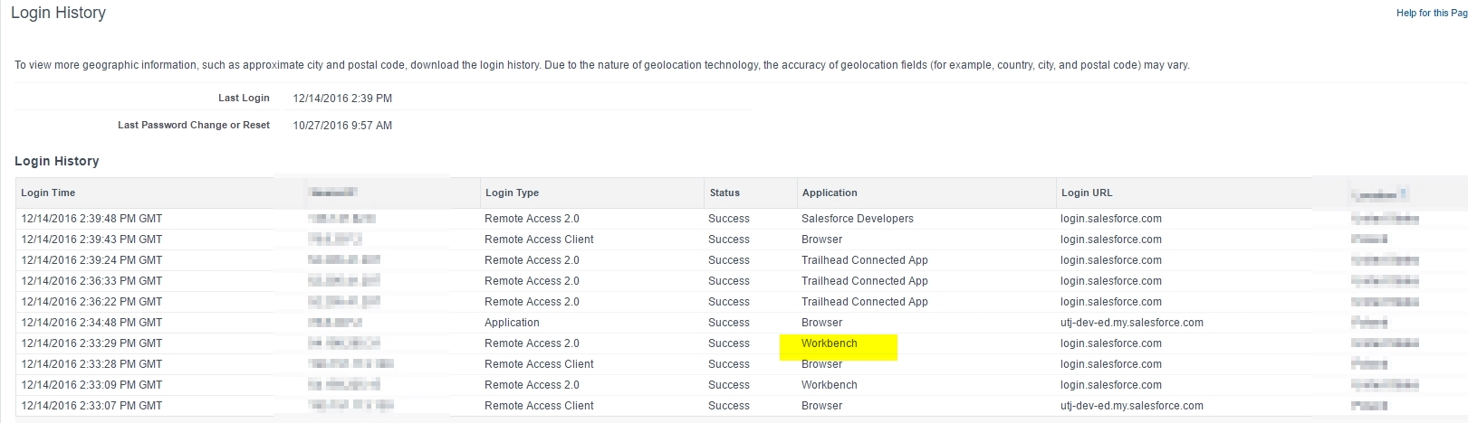This screenshot has width=1468, height=423.
Task: Select the 2:33:07 PM GMT login time
Action: [x=91, y=406]
